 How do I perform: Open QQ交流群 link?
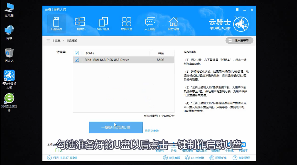195,158
